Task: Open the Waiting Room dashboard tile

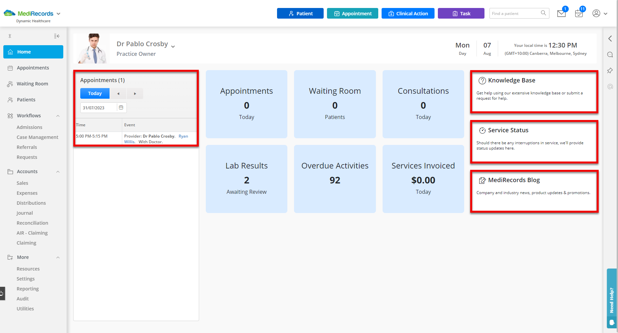Action: click(x=335, y=104)
